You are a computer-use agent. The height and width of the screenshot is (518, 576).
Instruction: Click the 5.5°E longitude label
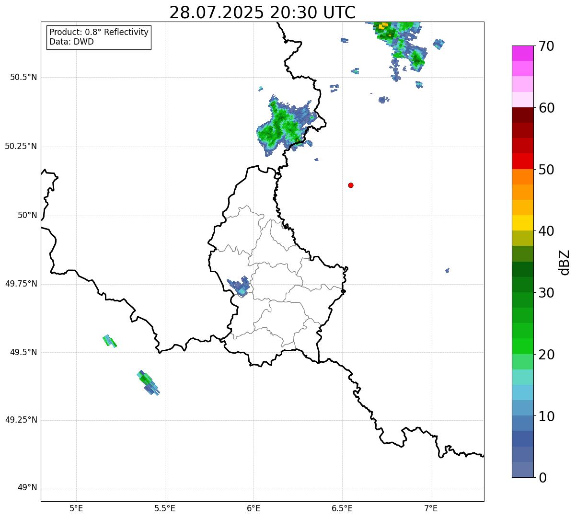pos(165,508)
